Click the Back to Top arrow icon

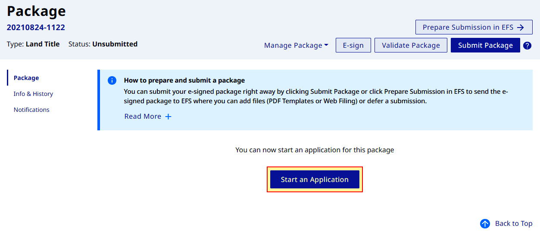tap(485, 224)
